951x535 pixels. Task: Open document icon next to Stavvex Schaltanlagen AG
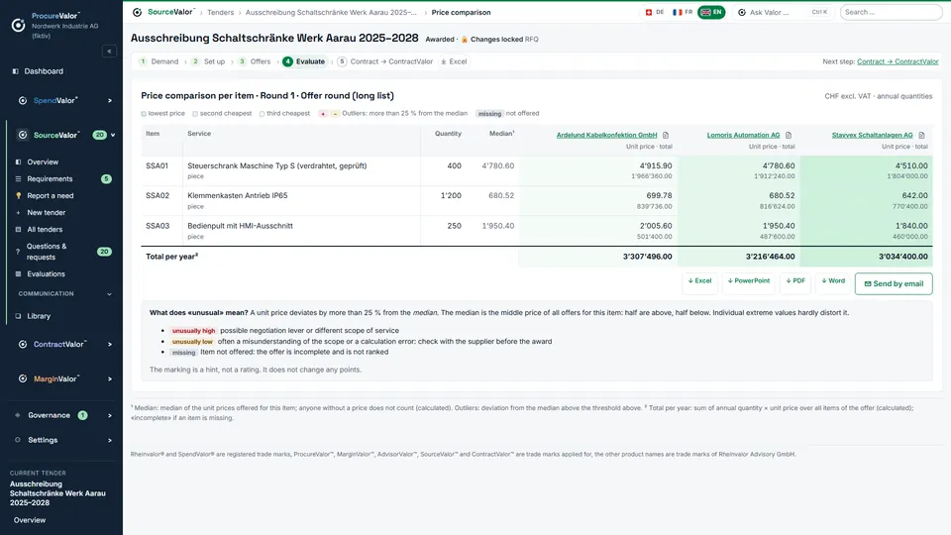pyautogui.click(x=922, y=136)
